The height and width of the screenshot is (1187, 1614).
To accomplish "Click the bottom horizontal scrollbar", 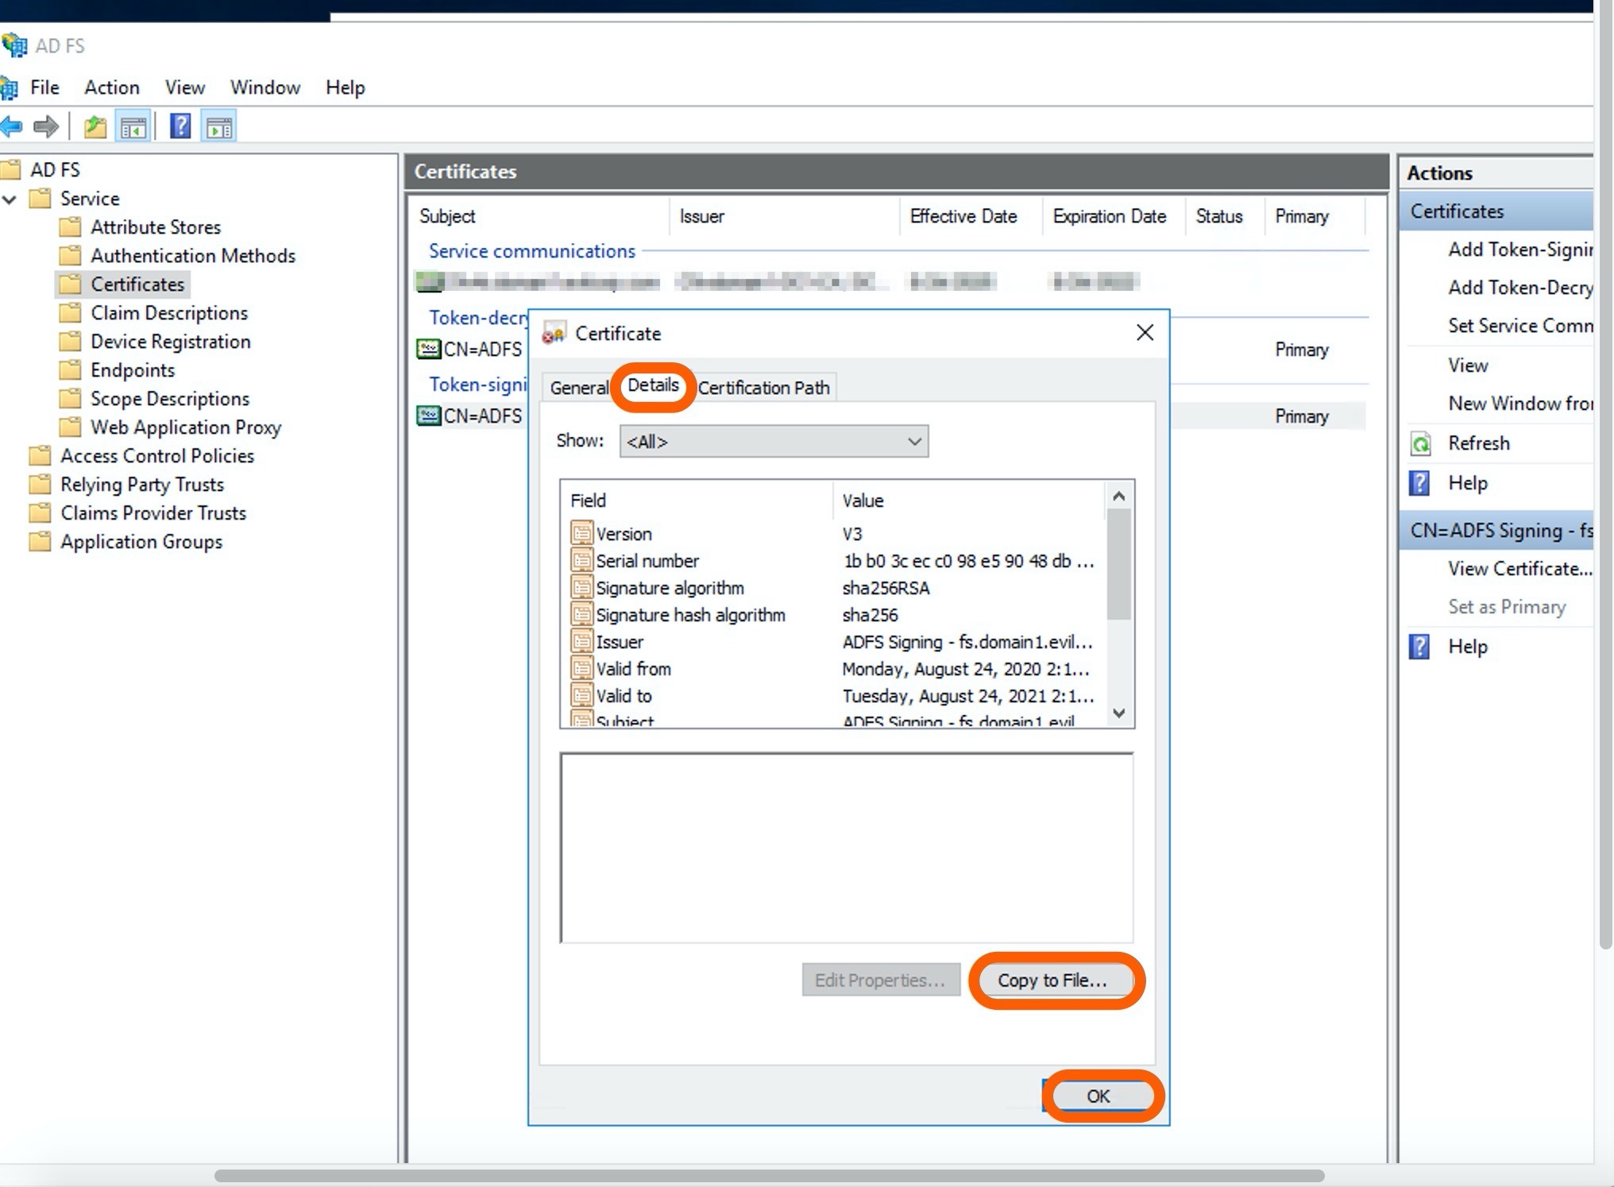I will click(769, 1176).
